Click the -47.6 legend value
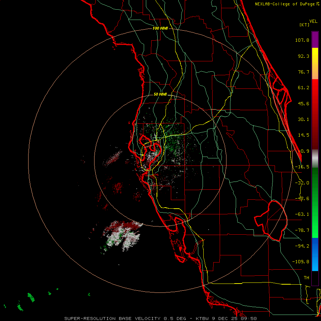This screenshot has height=321, width=321. (302, 199)
